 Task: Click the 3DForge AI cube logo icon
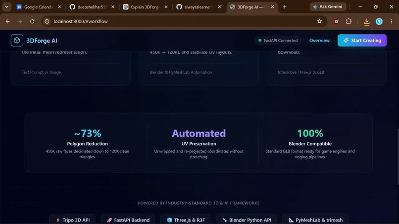(x=17, y=41)
